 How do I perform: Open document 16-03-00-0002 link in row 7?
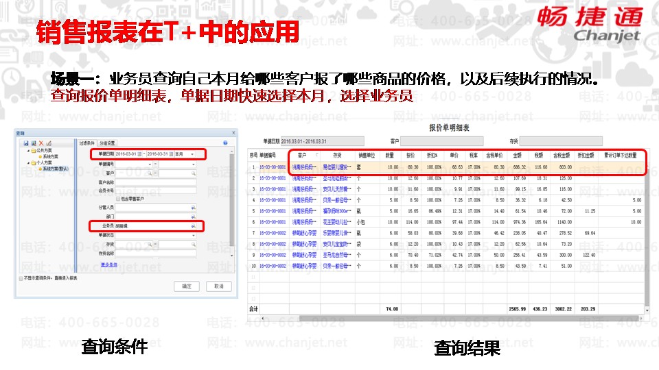pyautogui.click(x=273, y=233)
